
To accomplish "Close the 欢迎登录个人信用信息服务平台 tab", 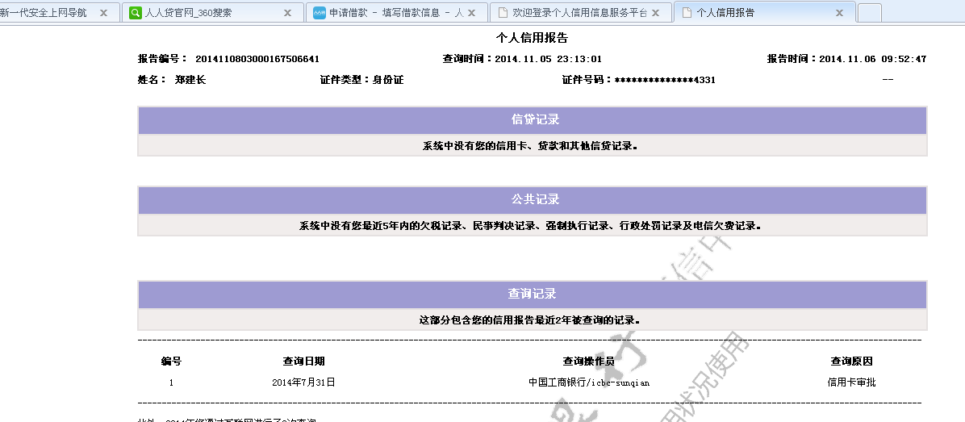I will tap(655, 13).
